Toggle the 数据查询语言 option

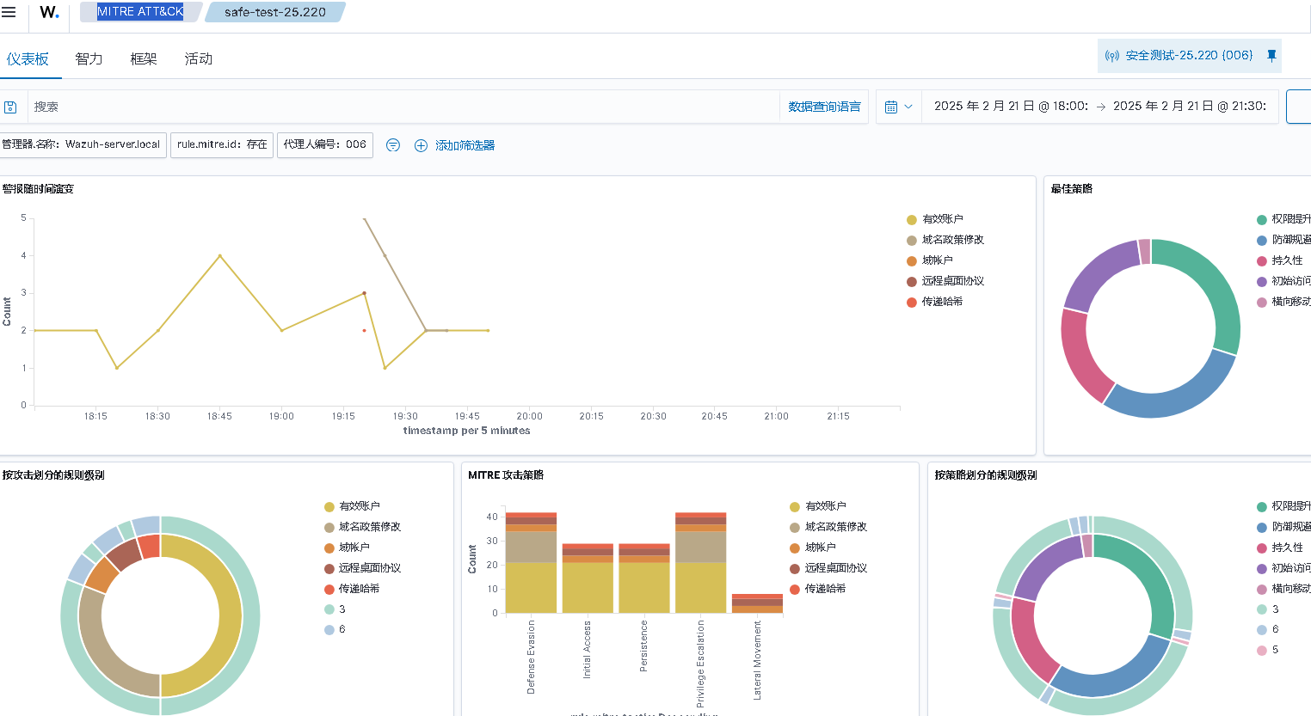pos(824,107)
